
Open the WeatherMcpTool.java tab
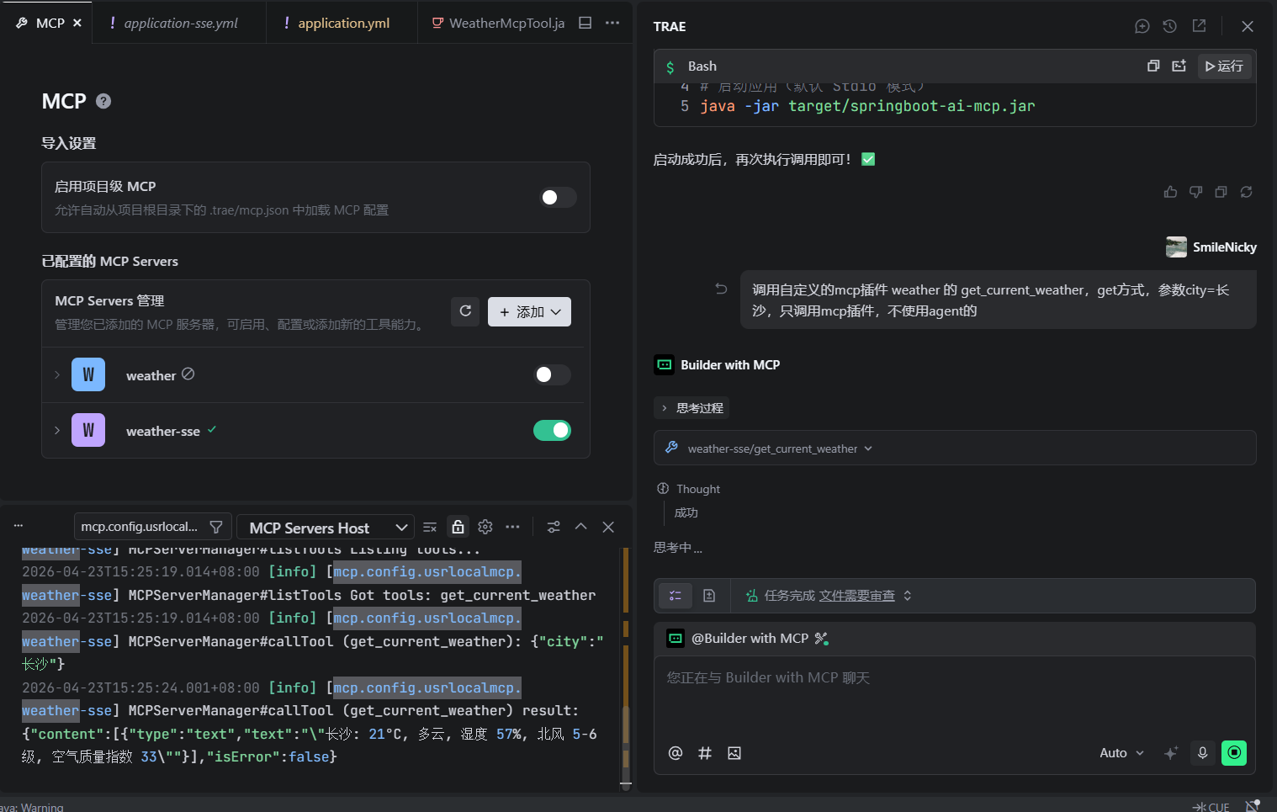[498, 23]
